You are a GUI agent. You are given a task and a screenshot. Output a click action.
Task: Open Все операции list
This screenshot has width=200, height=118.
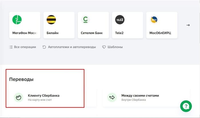pyautogui.click(x=23, y=47)
